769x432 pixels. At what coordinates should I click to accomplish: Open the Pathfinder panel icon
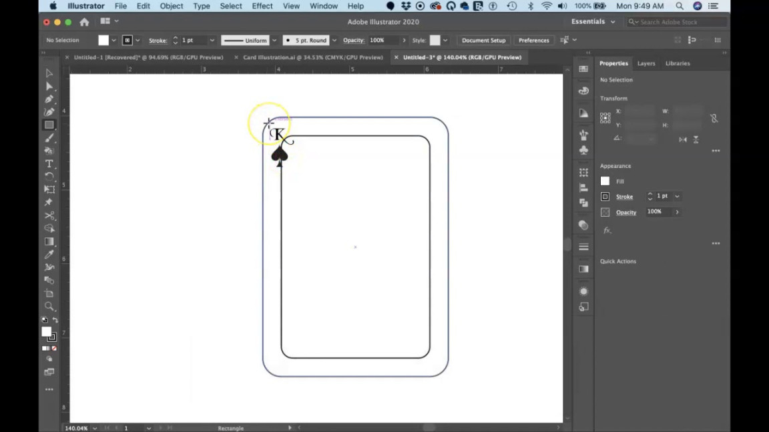(x=583, y=202)
